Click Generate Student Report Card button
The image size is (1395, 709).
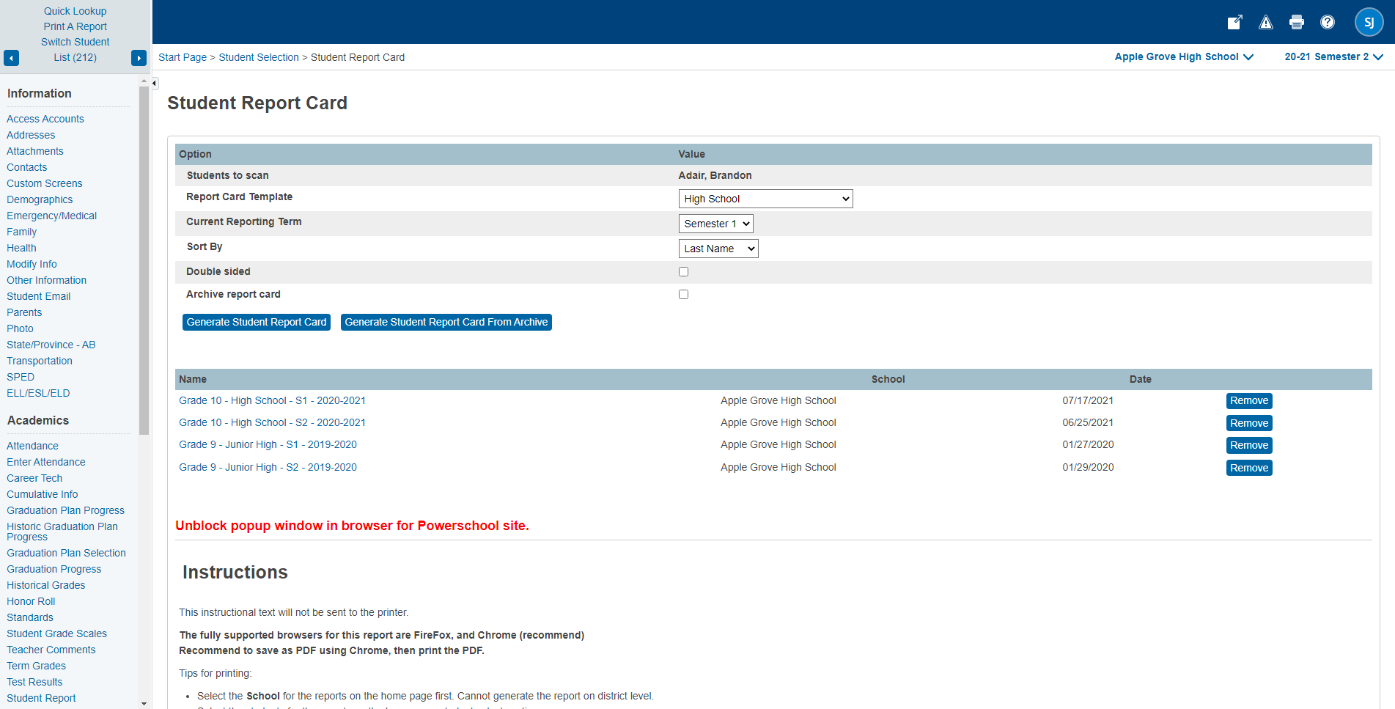(x=256, y=323)
